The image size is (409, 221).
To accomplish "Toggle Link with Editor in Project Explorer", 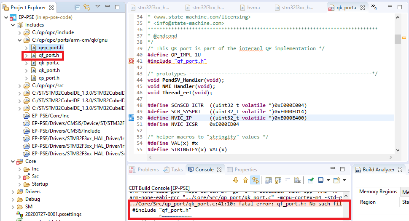I will click(87, 8).
